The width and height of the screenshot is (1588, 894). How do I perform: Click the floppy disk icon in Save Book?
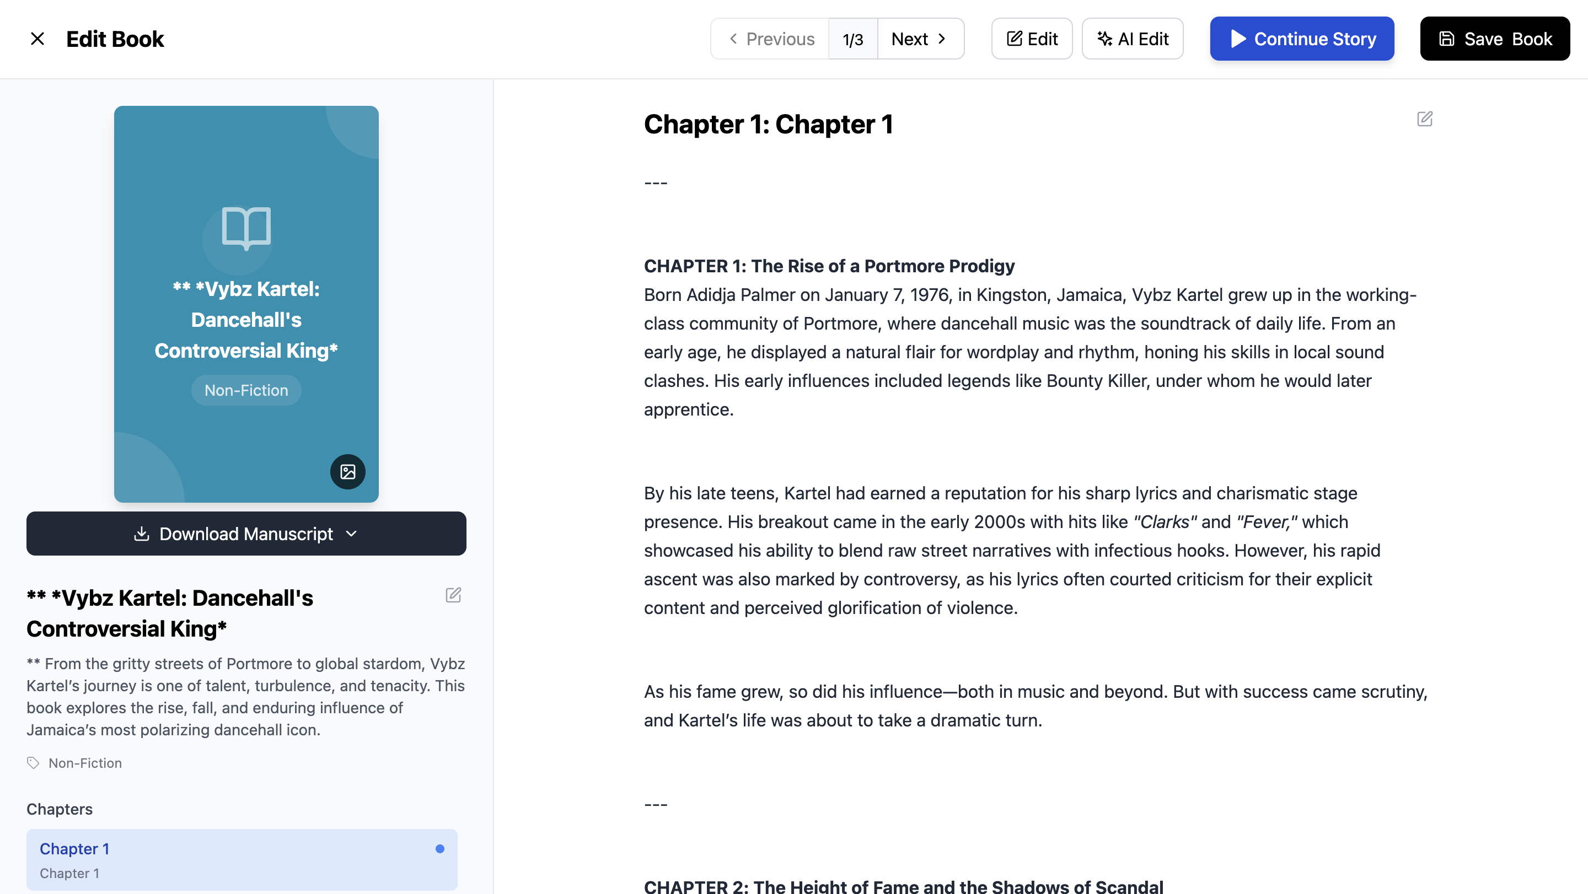coord(1447,39)
